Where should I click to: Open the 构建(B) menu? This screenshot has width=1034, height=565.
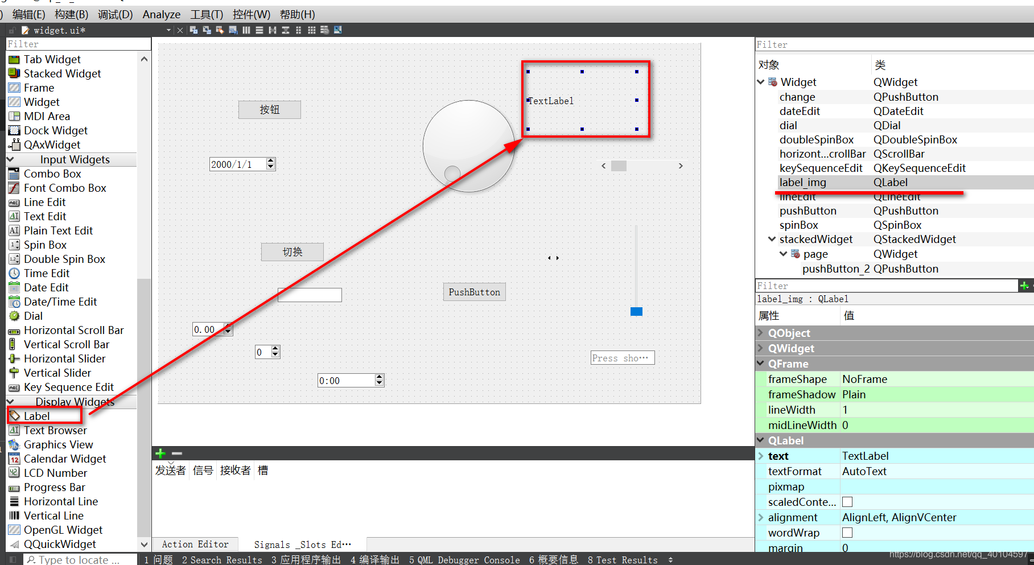[x=72, y=14]
